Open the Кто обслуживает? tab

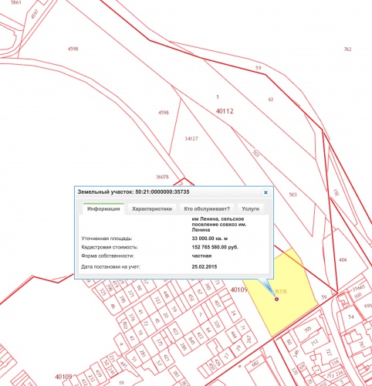pos(207,208)
